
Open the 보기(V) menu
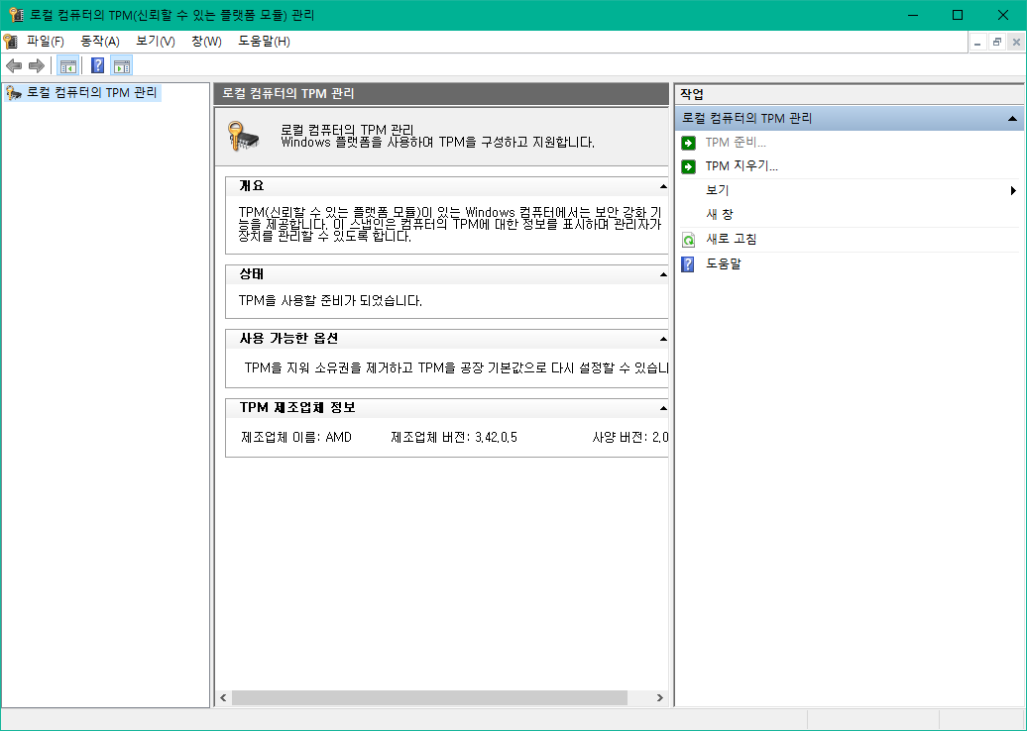pos(156,42)
